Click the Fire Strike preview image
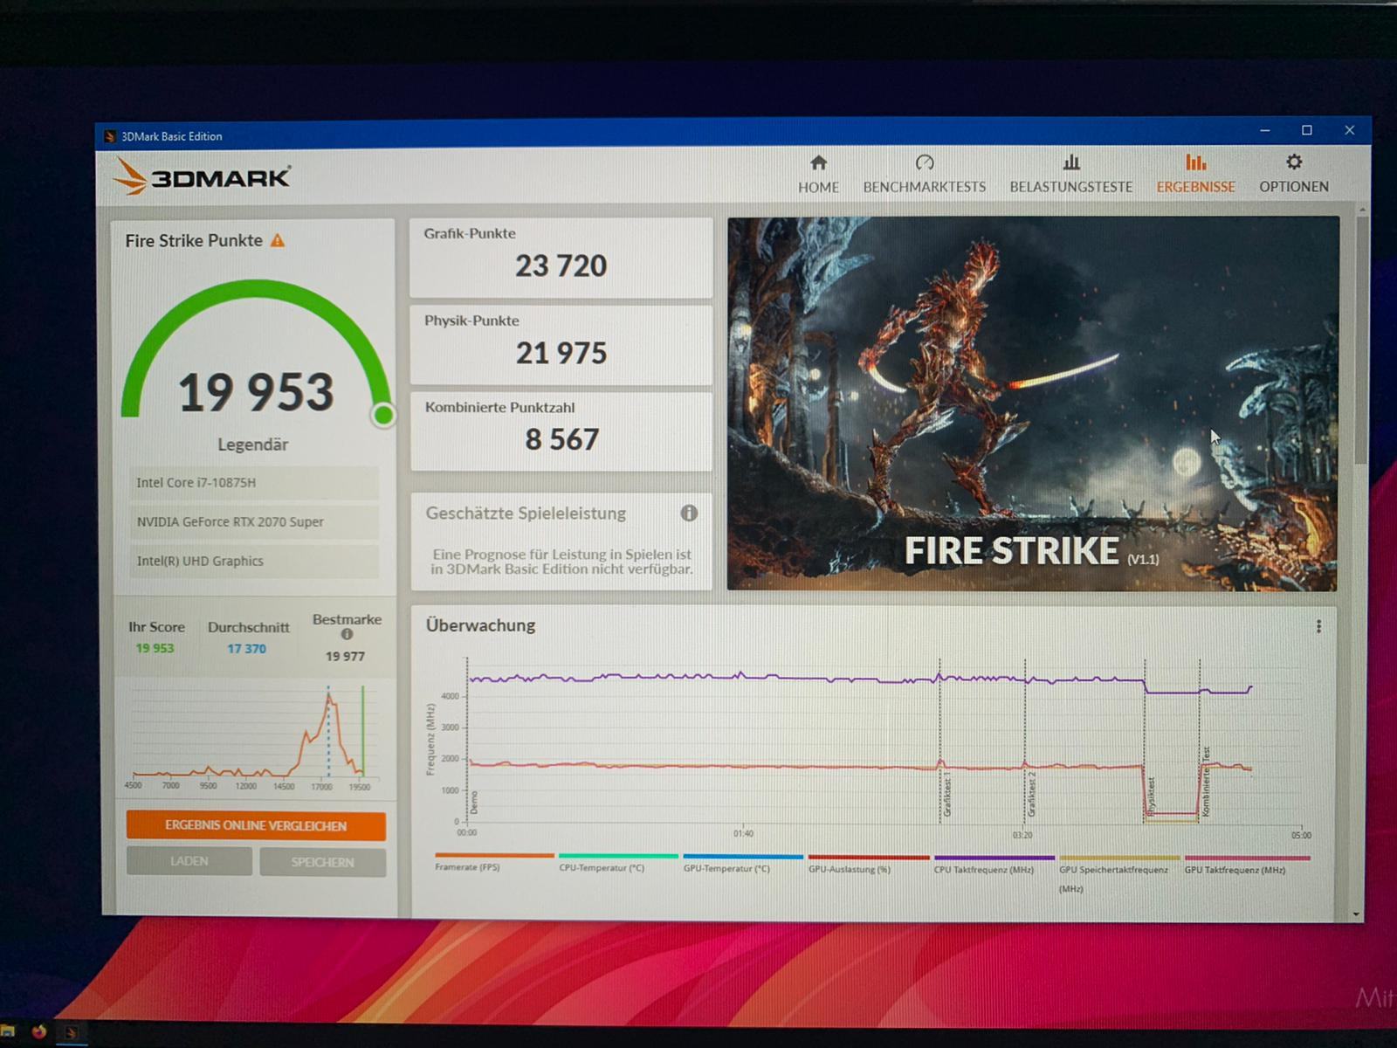The height and width of the screenshot is (1048, 1397). click(x=1033, y=403)
